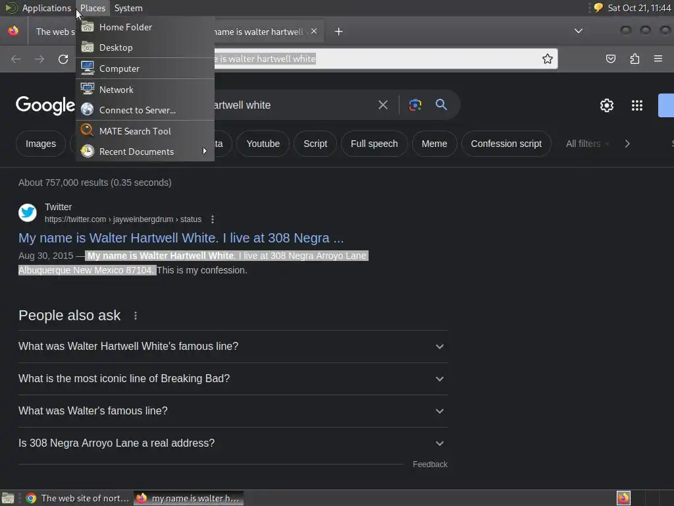Image resolution: width=674 pixels, height=506 pixels.
Task: Bookmark this page with star icon
Action: pyautogui.click(x=547, y=59)
